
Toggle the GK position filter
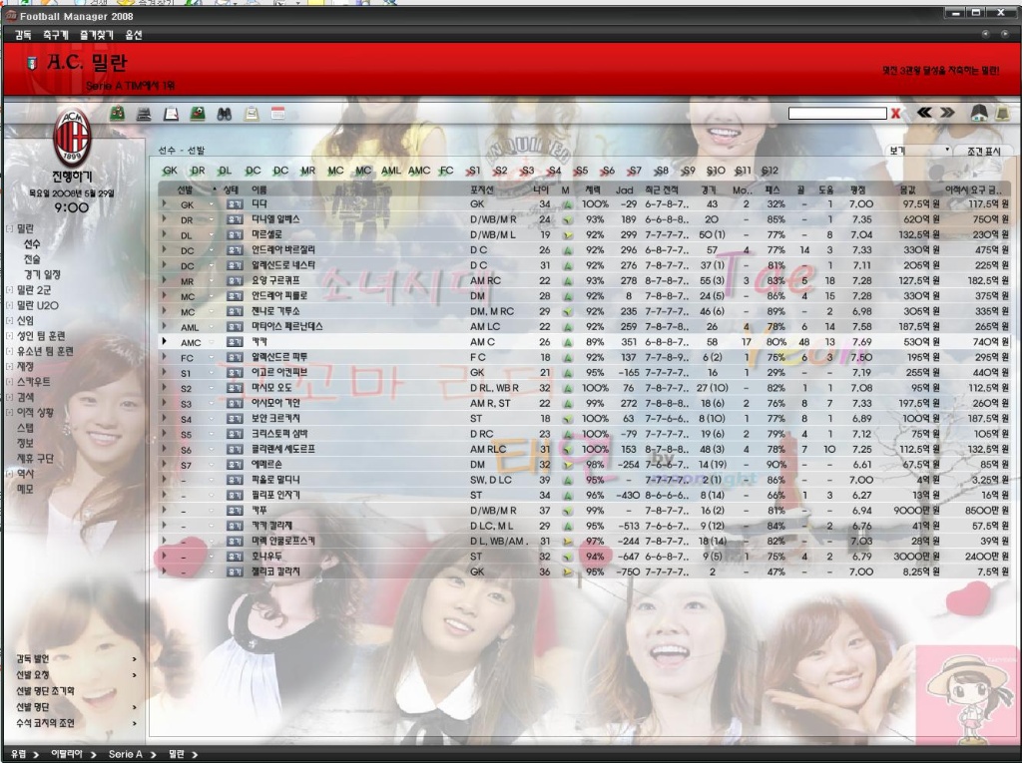pyautogui.click(x=169, y=171)
